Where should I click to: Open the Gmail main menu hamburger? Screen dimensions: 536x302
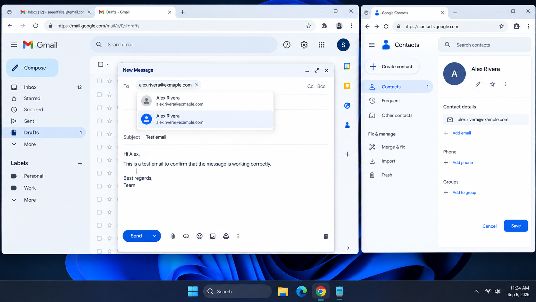coord(14,45)
